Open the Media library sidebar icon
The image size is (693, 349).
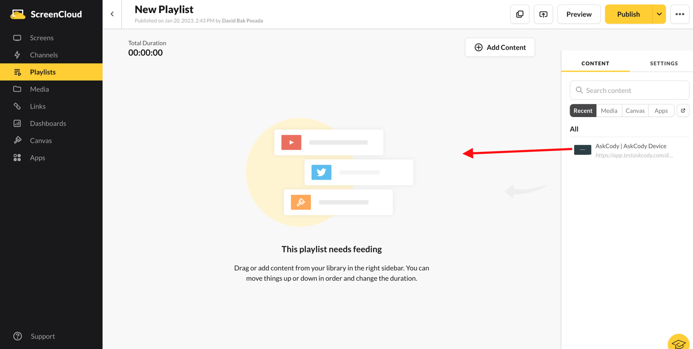[x=39, y=89]
